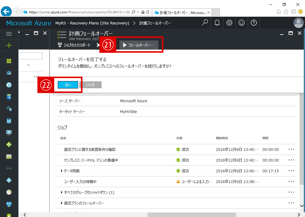The width and height of the screenshot is (305, 217).
Task: Collapse the left blade chevron up arrow
Action: (28, 65)
